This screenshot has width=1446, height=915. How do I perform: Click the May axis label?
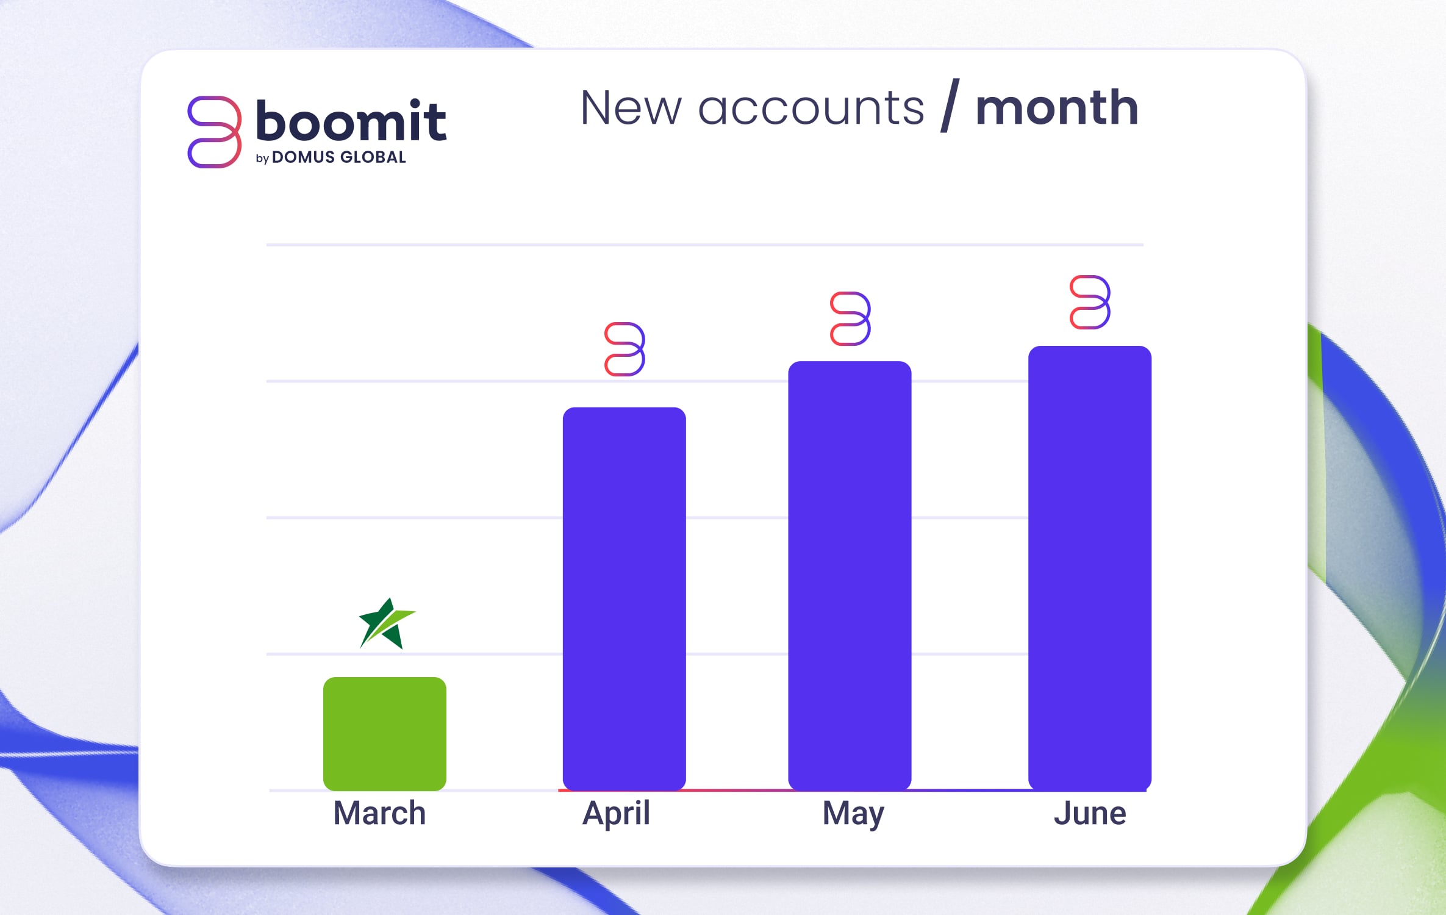tap(853, 814)
